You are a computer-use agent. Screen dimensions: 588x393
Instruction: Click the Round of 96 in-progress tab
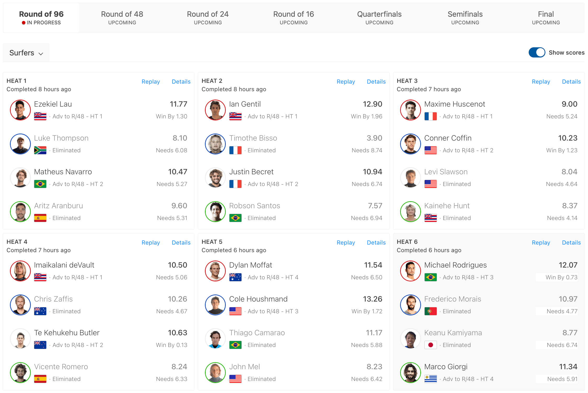click(41, 18)
